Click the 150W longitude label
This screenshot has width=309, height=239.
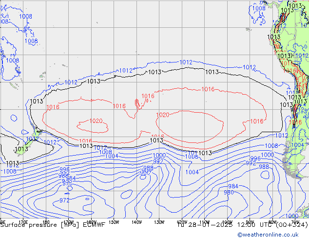pyautogui.click(x=114, y=222)
